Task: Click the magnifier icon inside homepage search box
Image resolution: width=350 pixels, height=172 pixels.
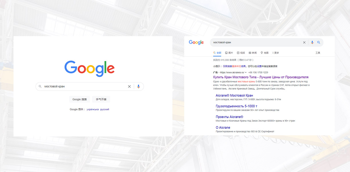Action: tap(40, 86)
